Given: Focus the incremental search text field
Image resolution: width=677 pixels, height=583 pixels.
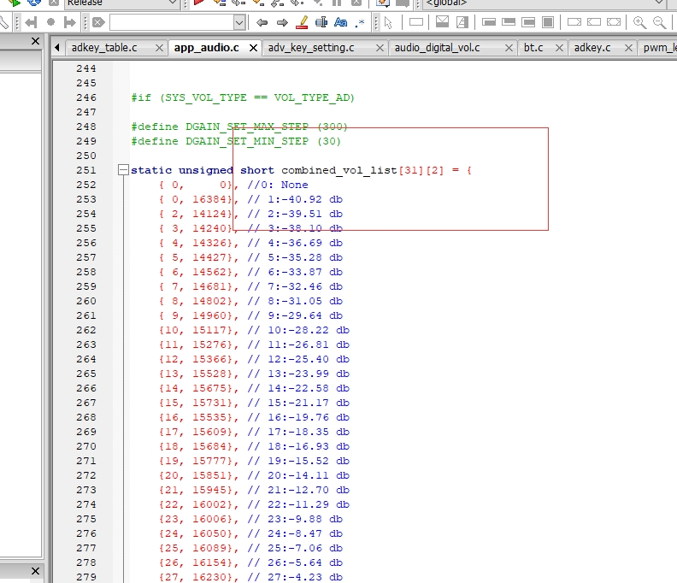Looking at the screenshot, I should coord(172,22).
